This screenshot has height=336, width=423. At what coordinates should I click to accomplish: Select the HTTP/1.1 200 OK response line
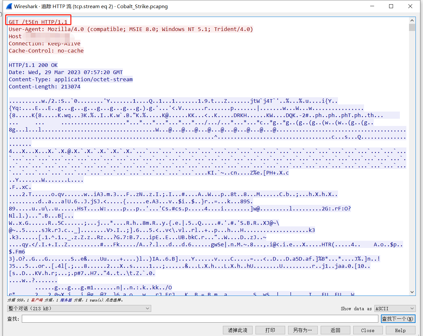33,65
